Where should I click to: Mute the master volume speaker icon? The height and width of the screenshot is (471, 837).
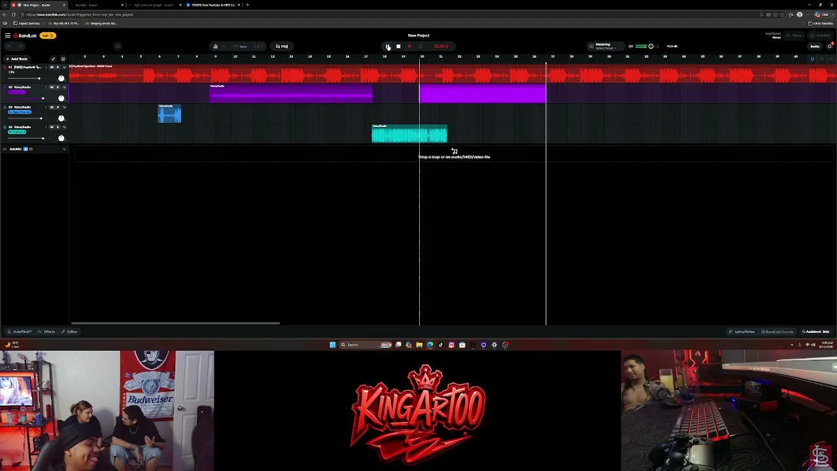(x=630, y=46)
